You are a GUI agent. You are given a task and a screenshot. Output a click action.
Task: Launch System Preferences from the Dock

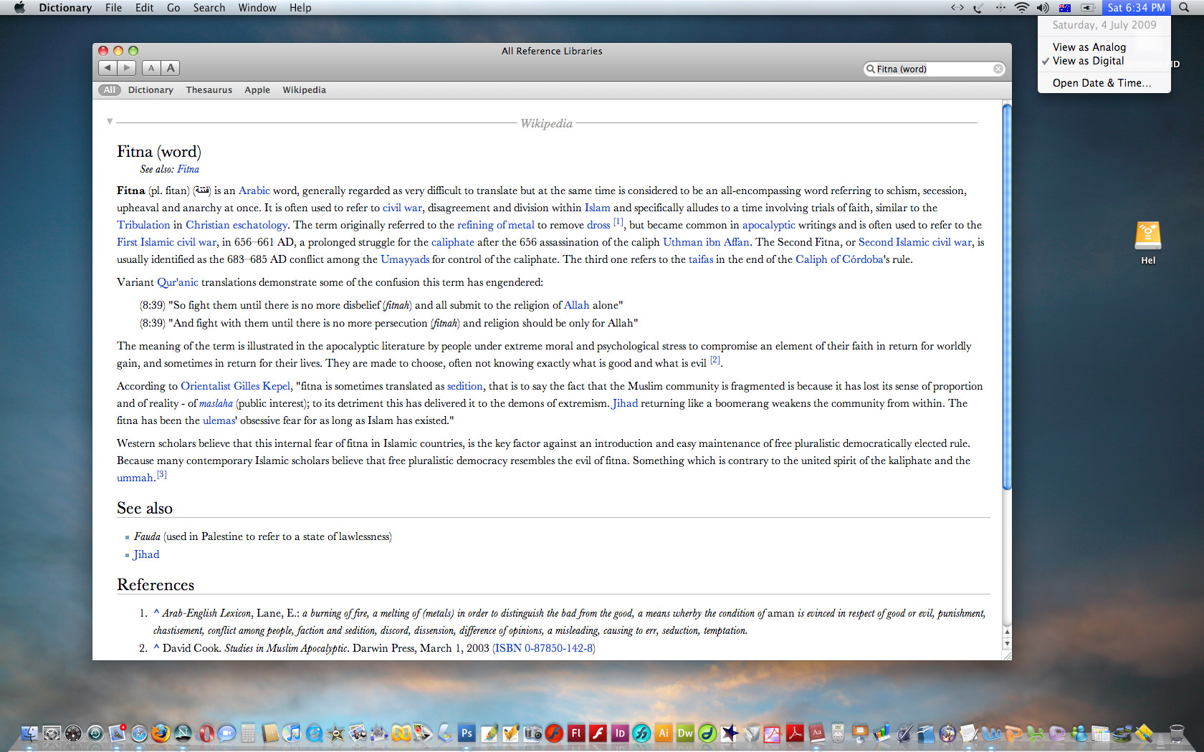(52, 733)
